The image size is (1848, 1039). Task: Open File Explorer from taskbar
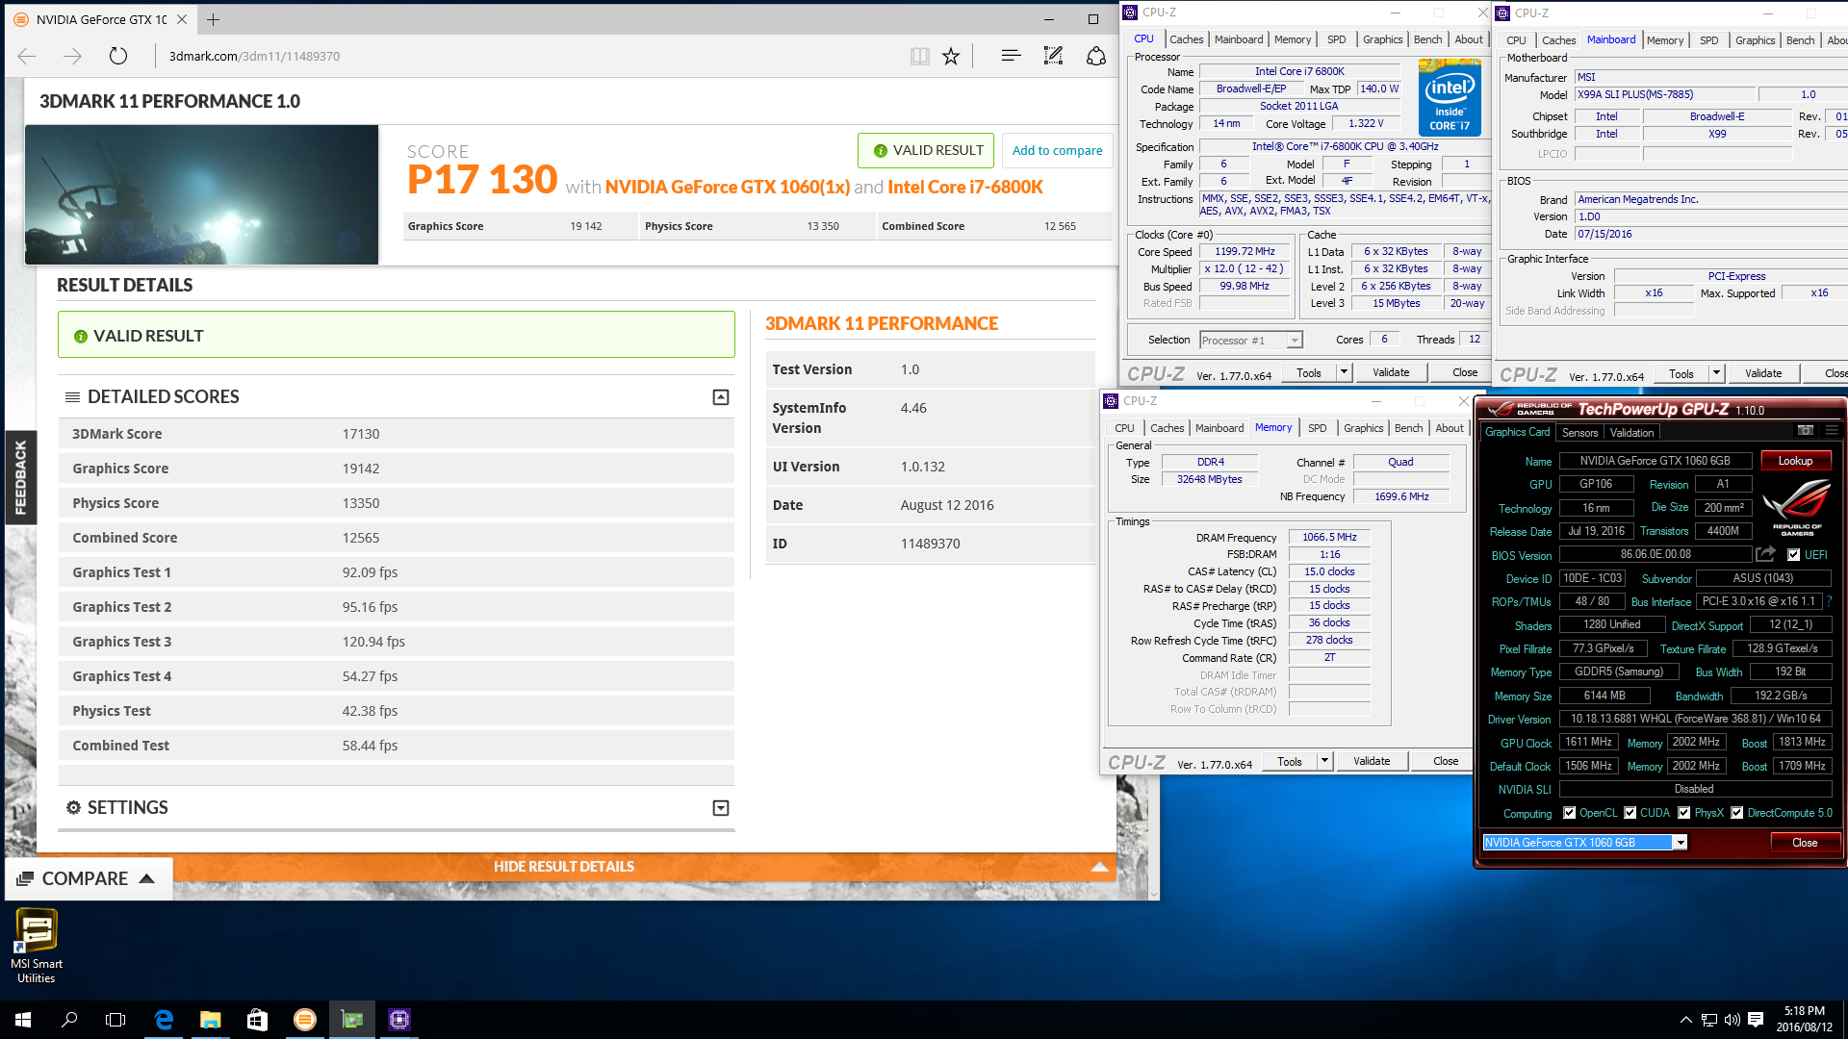pyautogui.click(x=210, y=1020)
